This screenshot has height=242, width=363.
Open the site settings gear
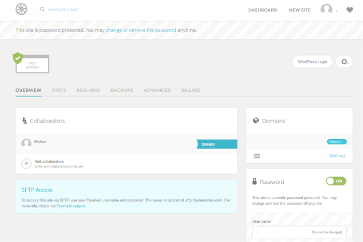click(344, 61)
